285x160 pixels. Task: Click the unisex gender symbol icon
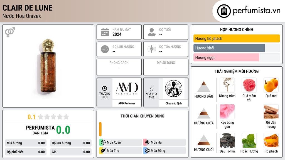click(10, 32)
